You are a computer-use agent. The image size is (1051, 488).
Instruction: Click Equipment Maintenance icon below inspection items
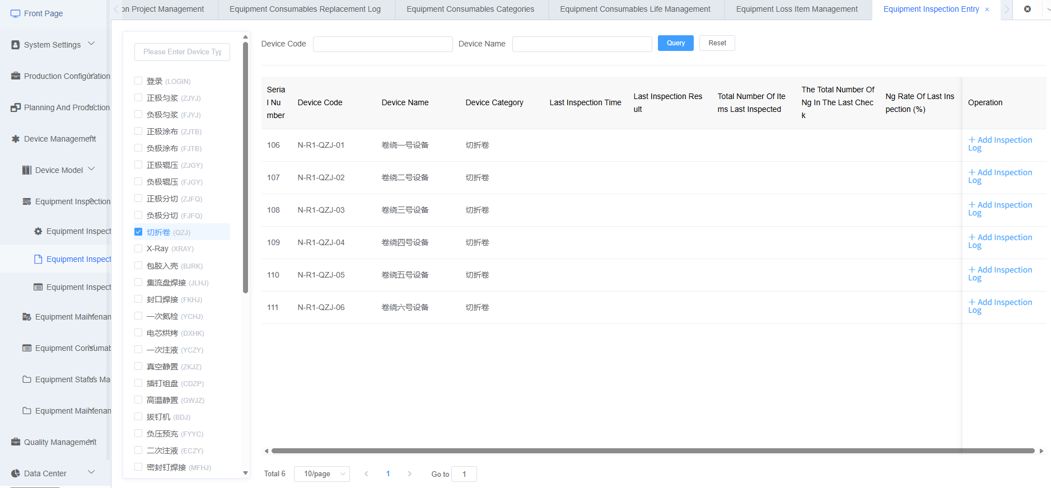point(27,317)
